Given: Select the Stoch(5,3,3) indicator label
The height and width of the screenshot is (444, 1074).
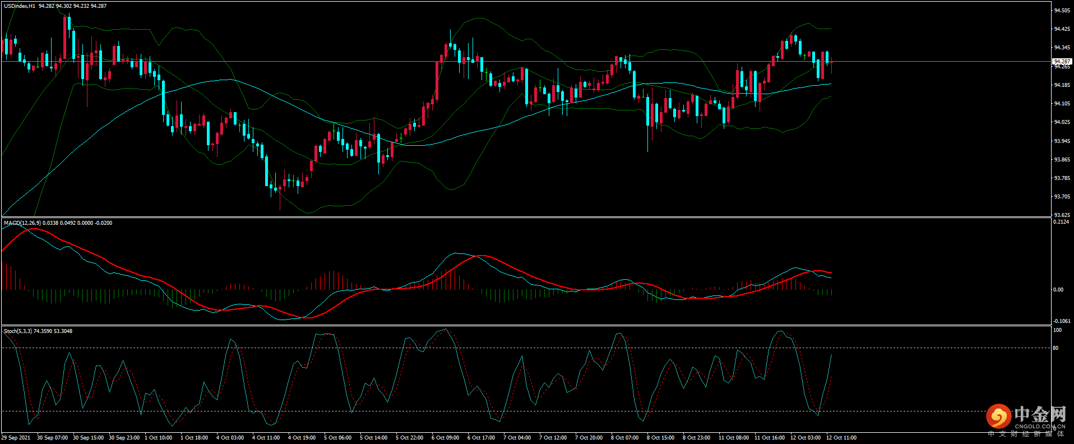Looking at the screenshot, I should [18, 331].
